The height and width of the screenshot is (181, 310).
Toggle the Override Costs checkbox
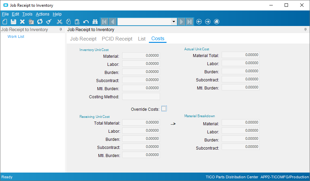(x=164, y=109)
